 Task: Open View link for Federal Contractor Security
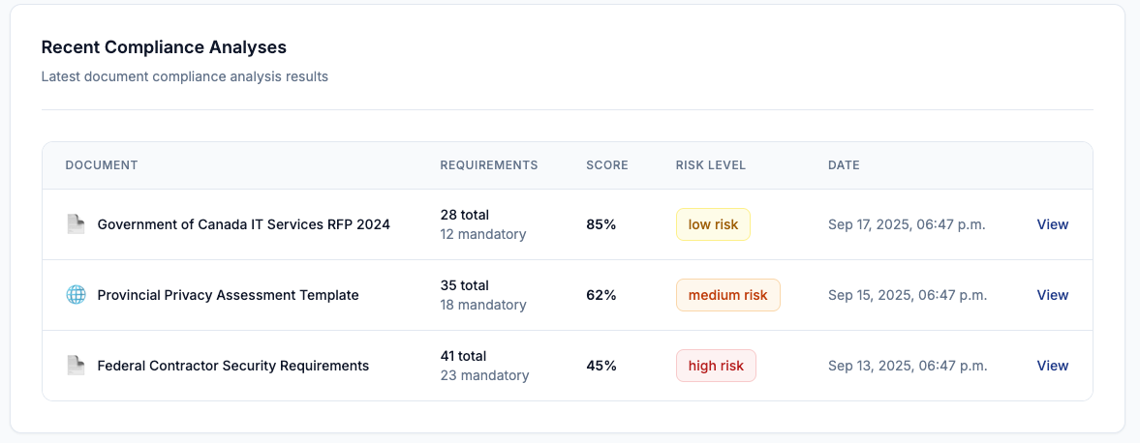tap(1052, 366)
